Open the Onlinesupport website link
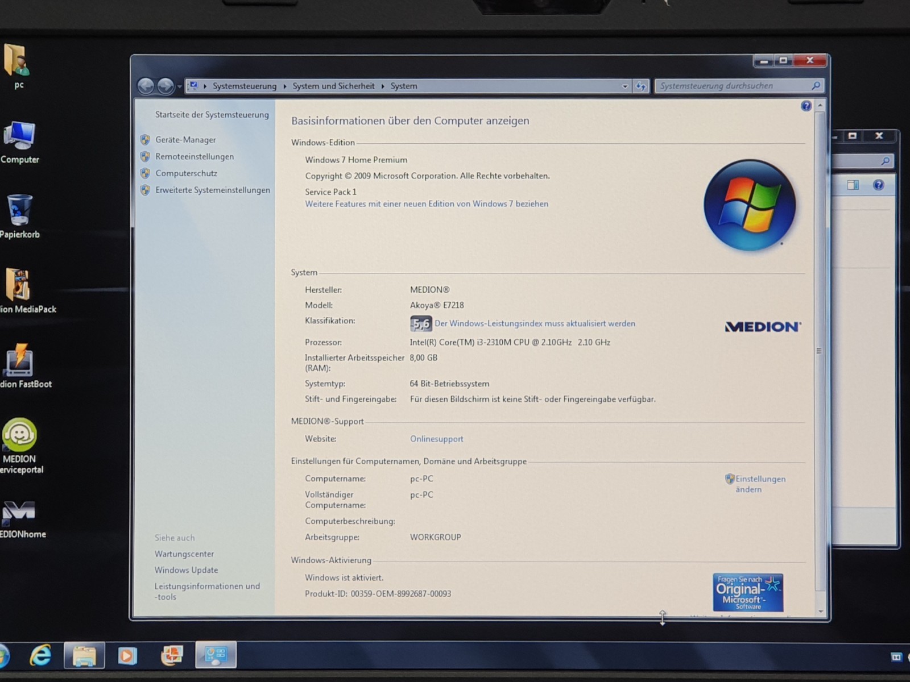The height and width of the screenshot is (682, 910). (437, 439)
